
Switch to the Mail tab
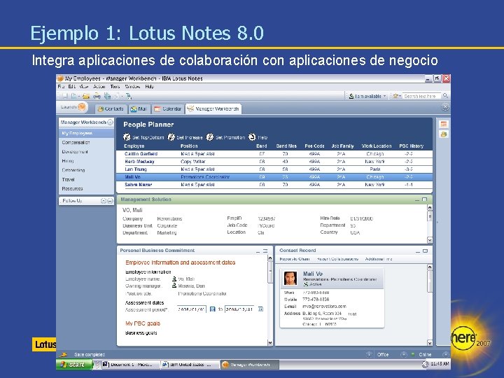(x=139, y=109)
